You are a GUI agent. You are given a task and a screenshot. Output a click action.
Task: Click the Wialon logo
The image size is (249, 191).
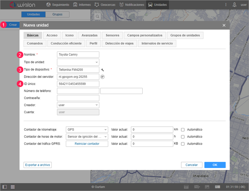(x=22, y=5)
